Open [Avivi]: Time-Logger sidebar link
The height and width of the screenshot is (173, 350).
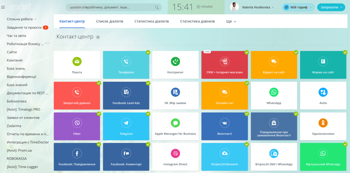22,167
